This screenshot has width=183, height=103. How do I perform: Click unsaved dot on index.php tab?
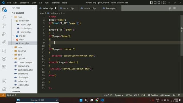55,8
